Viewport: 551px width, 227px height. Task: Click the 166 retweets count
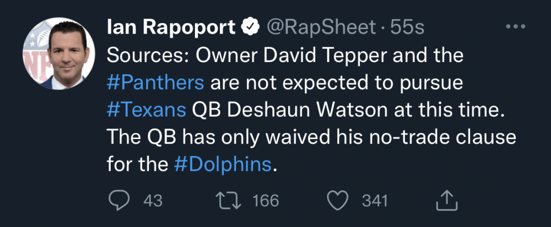click(266, 201)
